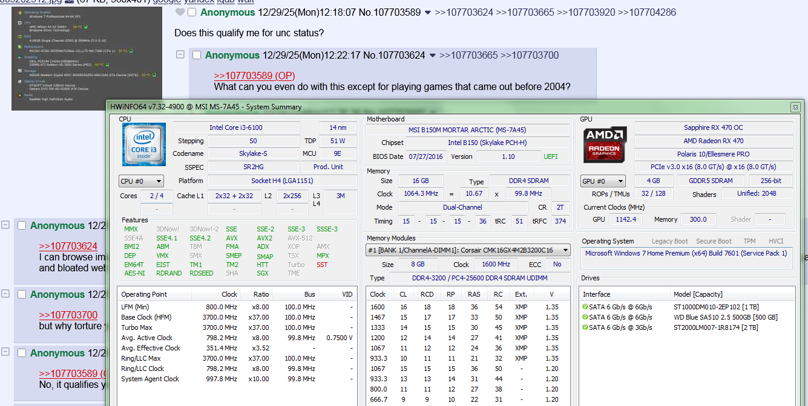
Task: Follow backlink >>107703920 on OP post
Action: coord(586,12)
